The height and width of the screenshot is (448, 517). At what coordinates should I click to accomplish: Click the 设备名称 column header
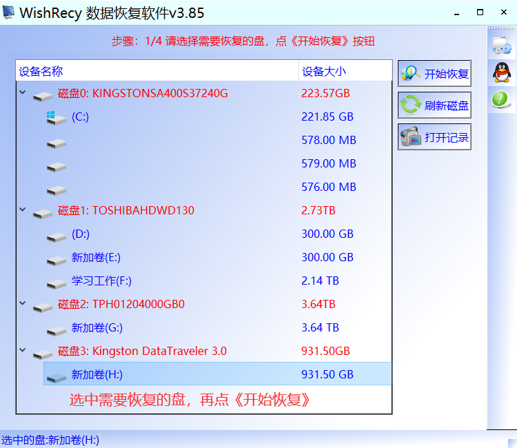(x=157, y=71)
